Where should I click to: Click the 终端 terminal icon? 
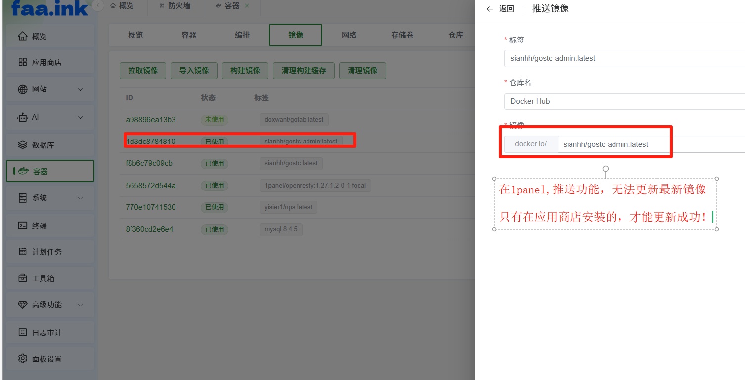(x=22, y=225)
